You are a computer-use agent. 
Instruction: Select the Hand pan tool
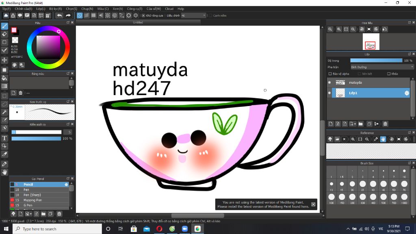click(4, 172)
